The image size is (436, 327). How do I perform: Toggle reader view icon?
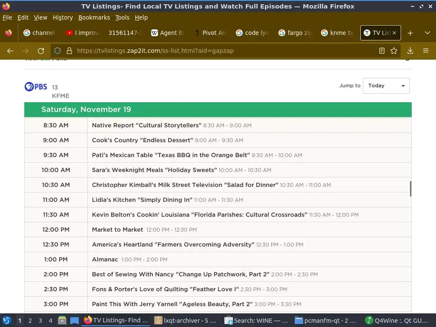382,51
